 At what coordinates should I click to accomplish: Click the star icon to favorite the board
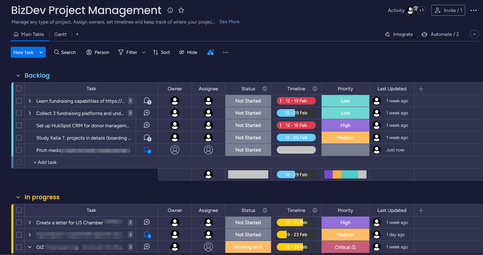click(181, 10)
